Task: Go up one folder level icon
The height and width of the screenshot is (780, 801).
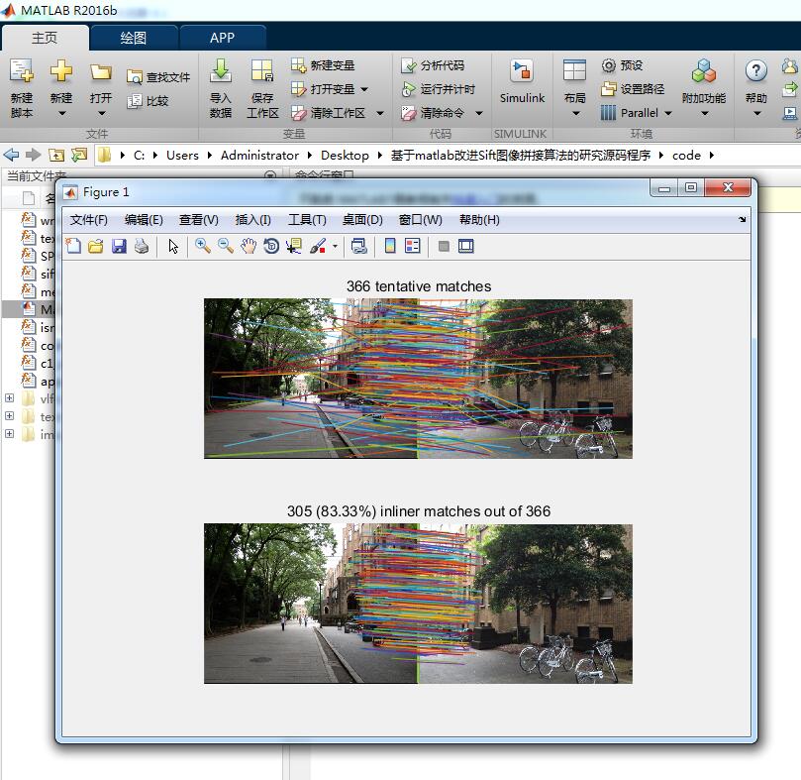Action: click(56, 155)
